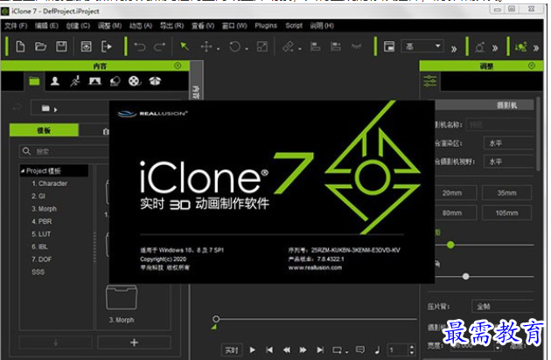Create a new project file

(x=20, y=46)
